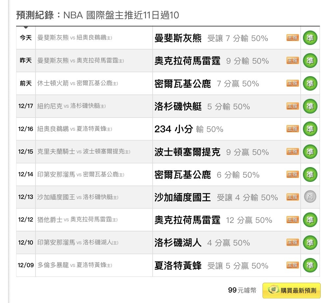The height and width of the screenshot is (303, 325).
Task: Click the orange 主推 tag in 12/16 row
Action: click(293, 129)
